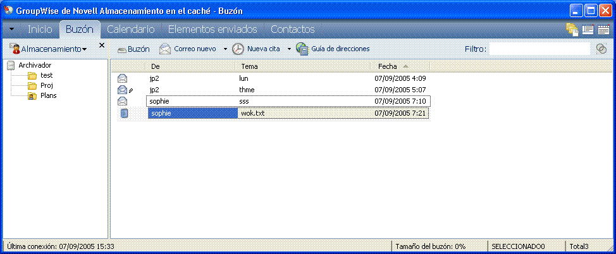This screenshot has height=254, width=616.
Task: Click the Archivador cabinet icon
Action: point(11,66)
